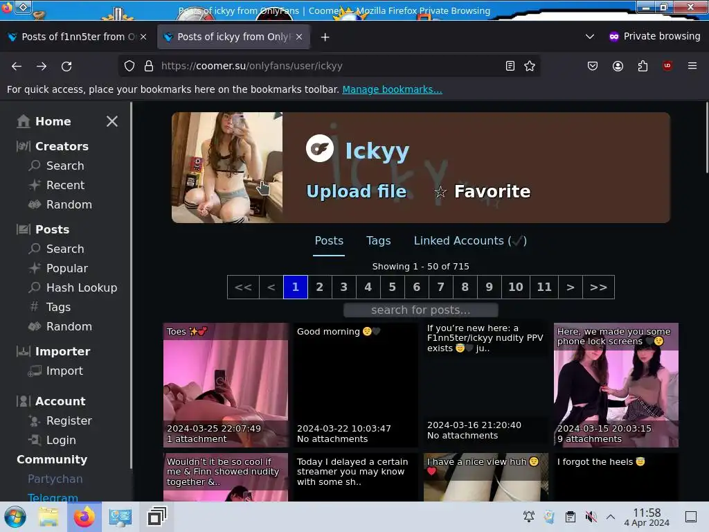Open the I forgot the heels post
Viewport: 709px width, 532px height.
pos(616,477)
